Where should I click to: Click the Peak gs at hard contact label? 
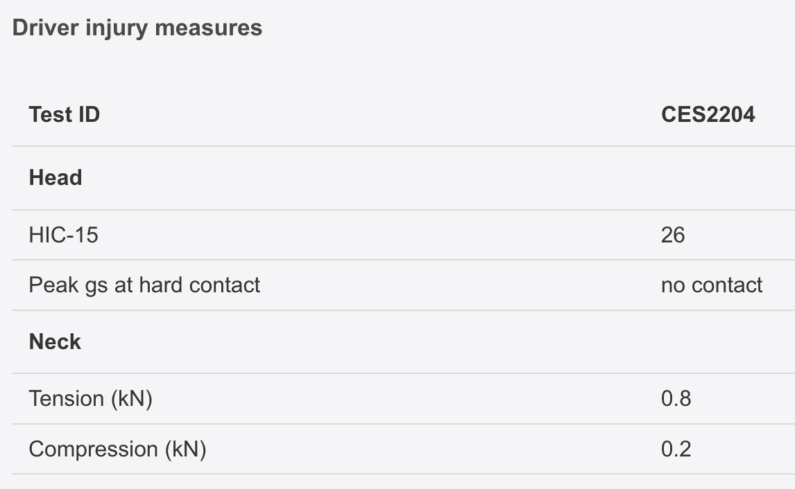pos(144,285)
